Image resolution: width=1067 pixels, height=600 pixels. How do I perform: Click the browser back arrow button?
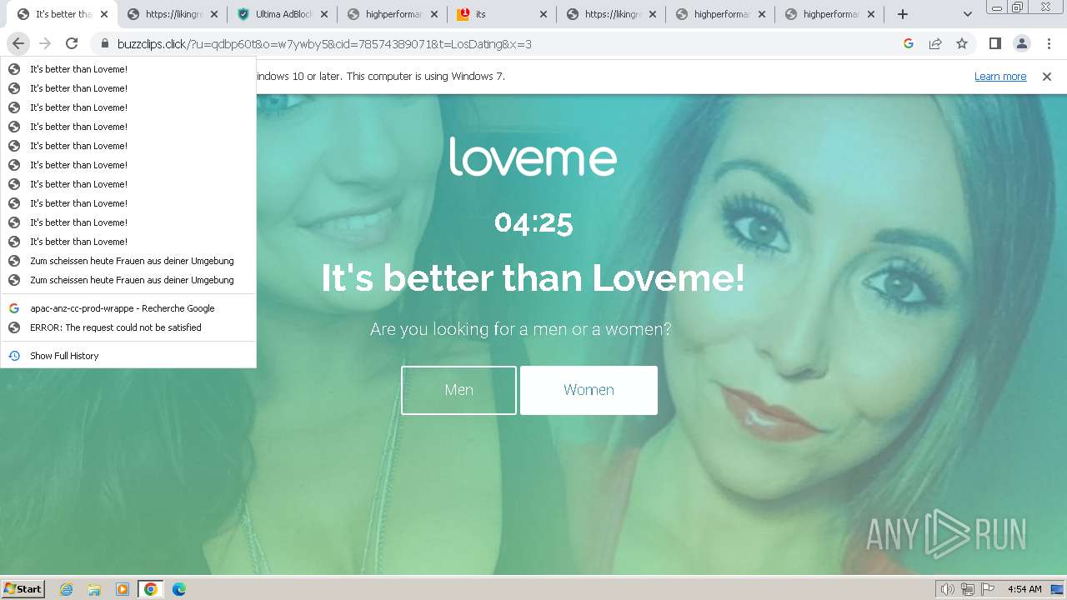[18, 44]
